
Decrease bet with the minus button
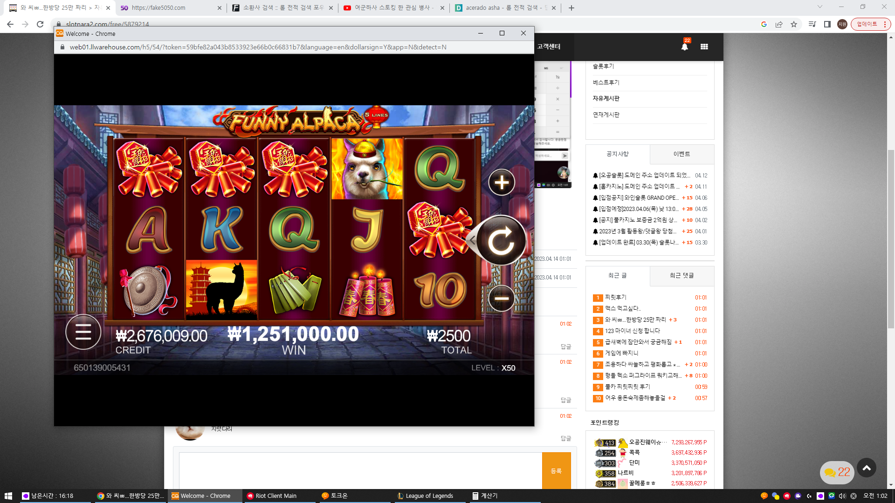tap(502, 298)
